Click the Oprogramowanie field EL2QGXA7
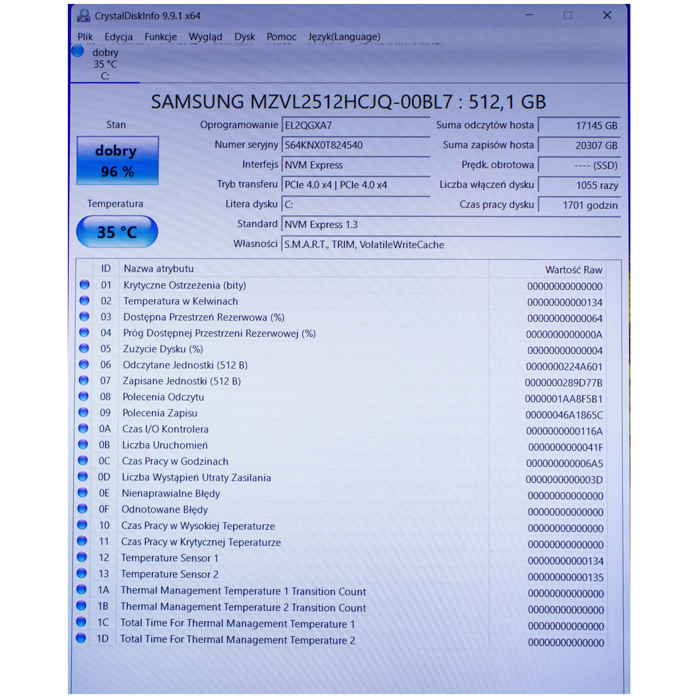This screenshot has height=698, width=698. point(356,125)
